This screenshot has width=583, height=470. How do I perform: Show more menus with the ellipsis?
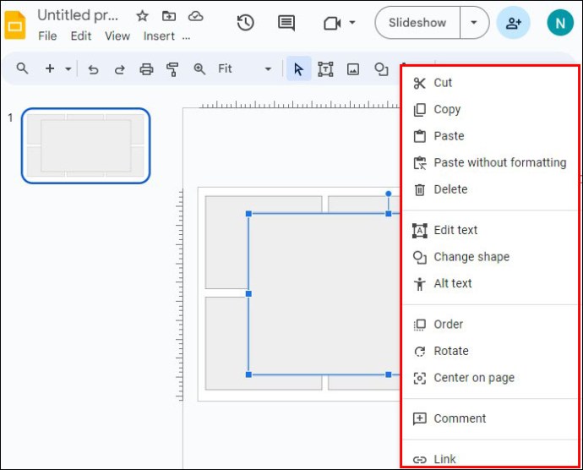point(186,37)
